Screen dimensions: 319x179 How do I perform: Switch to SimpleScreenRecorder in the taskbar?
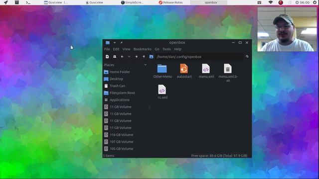[132, 2]
